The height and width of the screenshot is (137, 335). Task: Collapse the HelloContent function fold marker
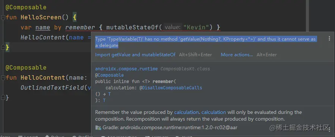click(3, 78)
